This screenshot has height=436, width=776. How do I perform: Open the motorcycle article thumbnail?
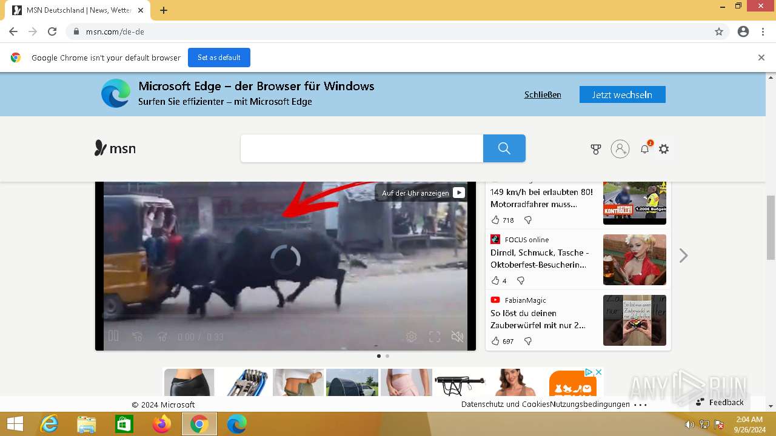coord(635,203)
